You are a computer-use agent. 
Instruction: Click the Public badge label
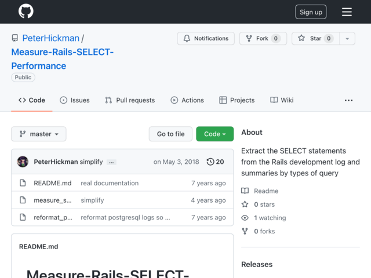[x=23, y=77]
